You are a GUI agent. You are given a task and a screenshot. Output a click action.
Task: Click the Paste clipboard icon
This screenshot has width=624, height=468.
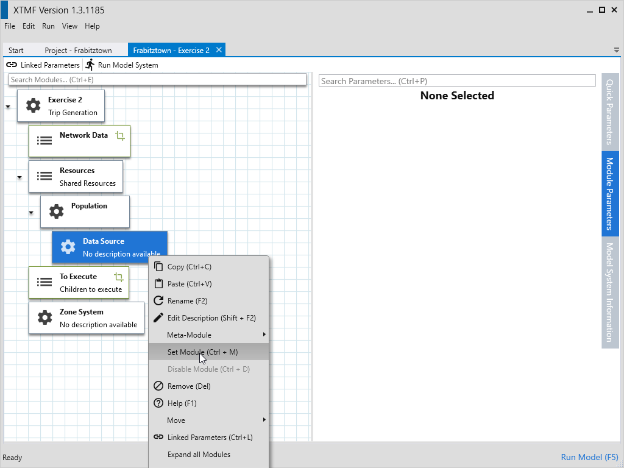(158, 283)
